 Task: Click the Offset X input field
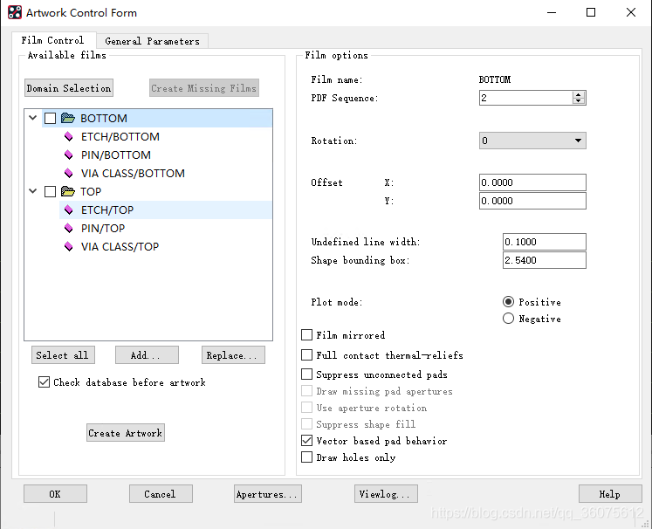pyautogui.click(x=532, y=182)
